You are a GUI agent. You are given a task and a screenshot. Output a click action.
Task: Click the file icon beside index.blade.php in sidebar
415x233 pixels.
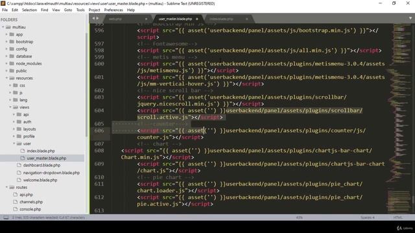coord(23,151)
